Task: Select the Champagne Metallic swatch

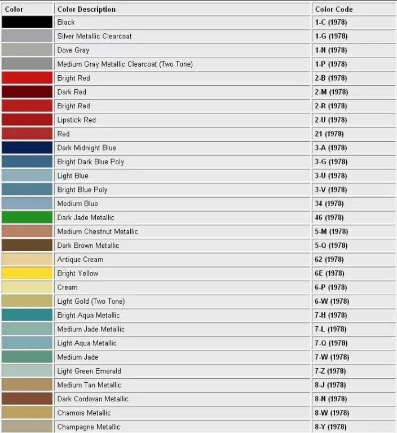Action: tap(27, 426)
